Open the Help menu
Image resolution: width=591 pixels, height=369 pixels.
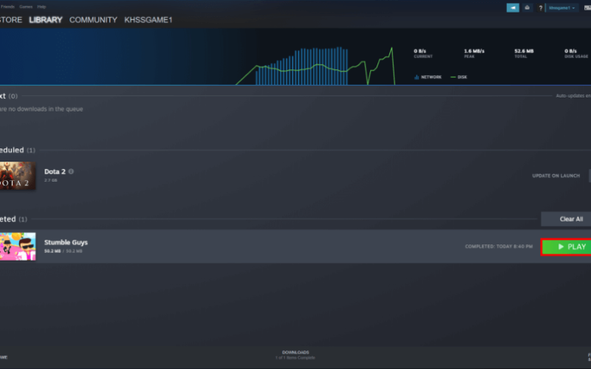point(41,7)
